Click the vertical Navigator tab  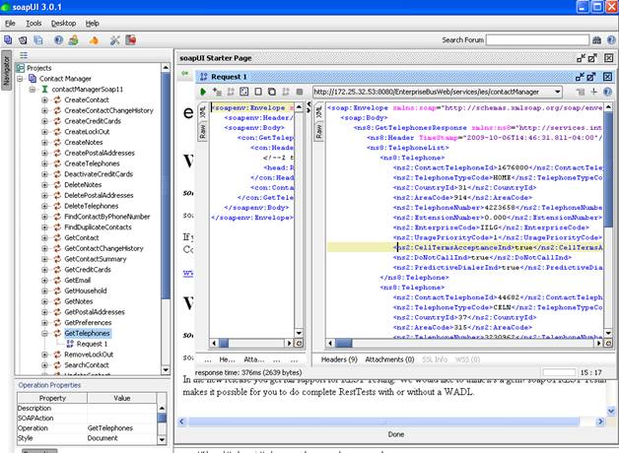click(6, 70)
